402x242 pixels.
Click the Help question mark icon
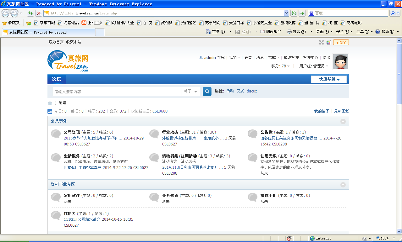point(378,32)
